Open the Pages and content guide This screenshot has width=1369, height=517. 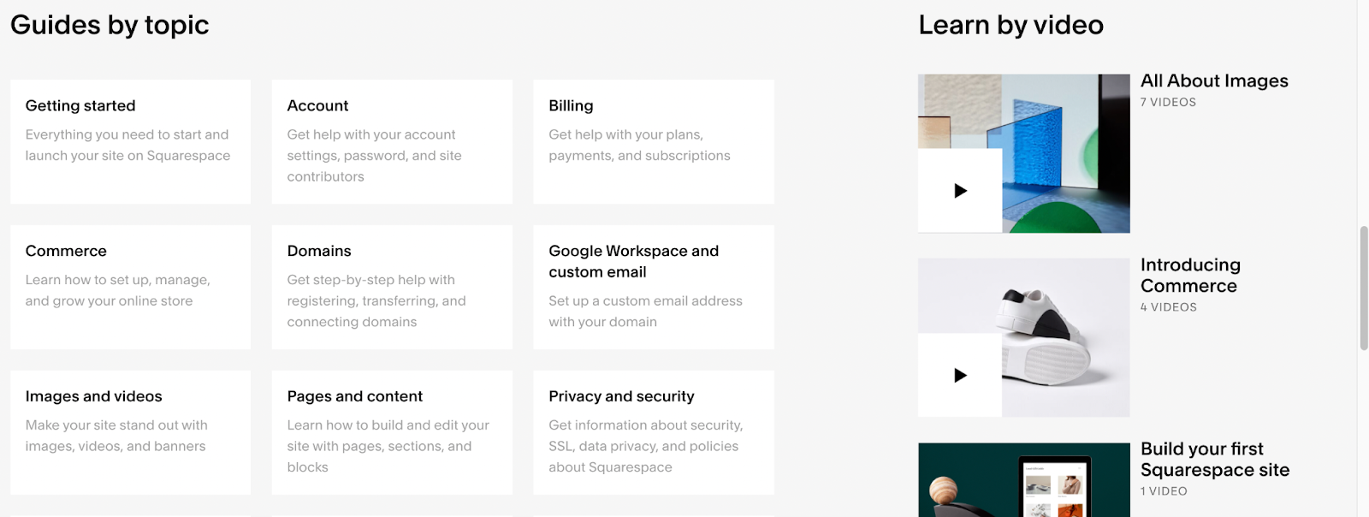click(x=392, y=432)
